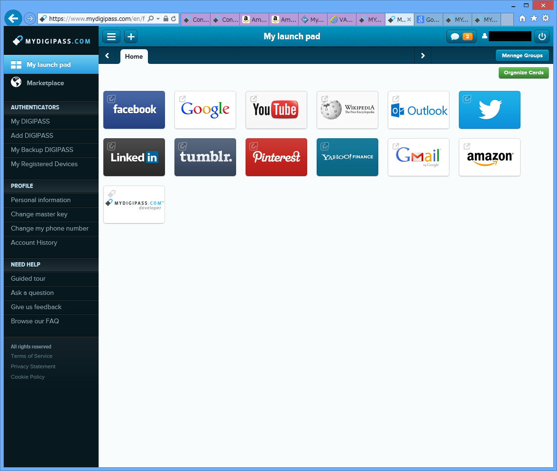Launch the tumblr card
Screen dimensions: 557x471
(x=205, y=157)
